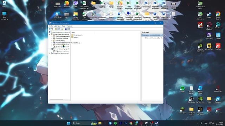The height and width of the screenshot is (126, 225).
Task: Open the Windows Start menu
Action: [69, 123]
